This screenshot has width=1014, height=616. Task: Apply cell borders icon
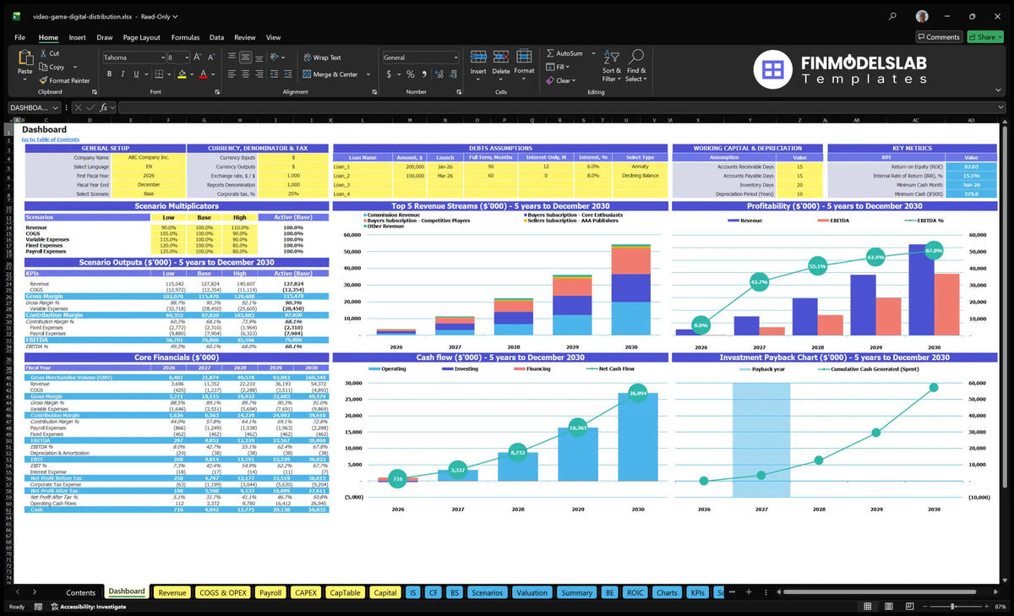tap(160, 74)
